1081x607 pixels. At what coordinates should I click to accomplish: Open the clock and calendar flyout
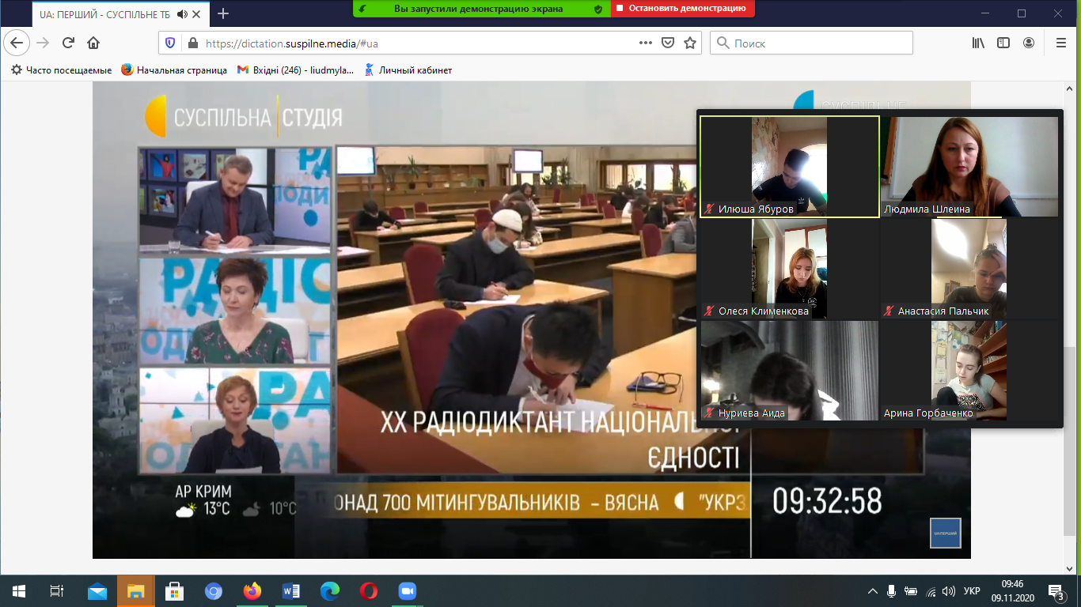(1012, 591)
